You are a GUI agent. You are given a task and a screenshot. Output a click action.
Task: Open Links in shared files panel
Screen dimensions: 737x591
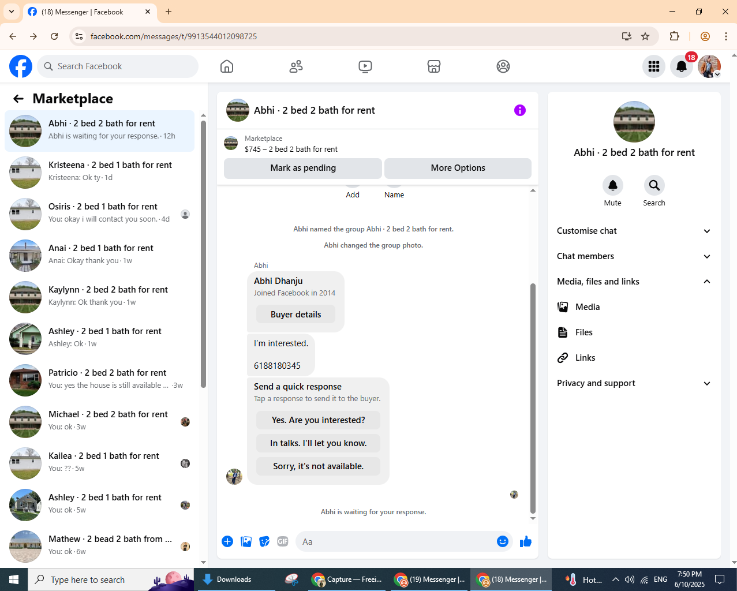coord(634,358)
